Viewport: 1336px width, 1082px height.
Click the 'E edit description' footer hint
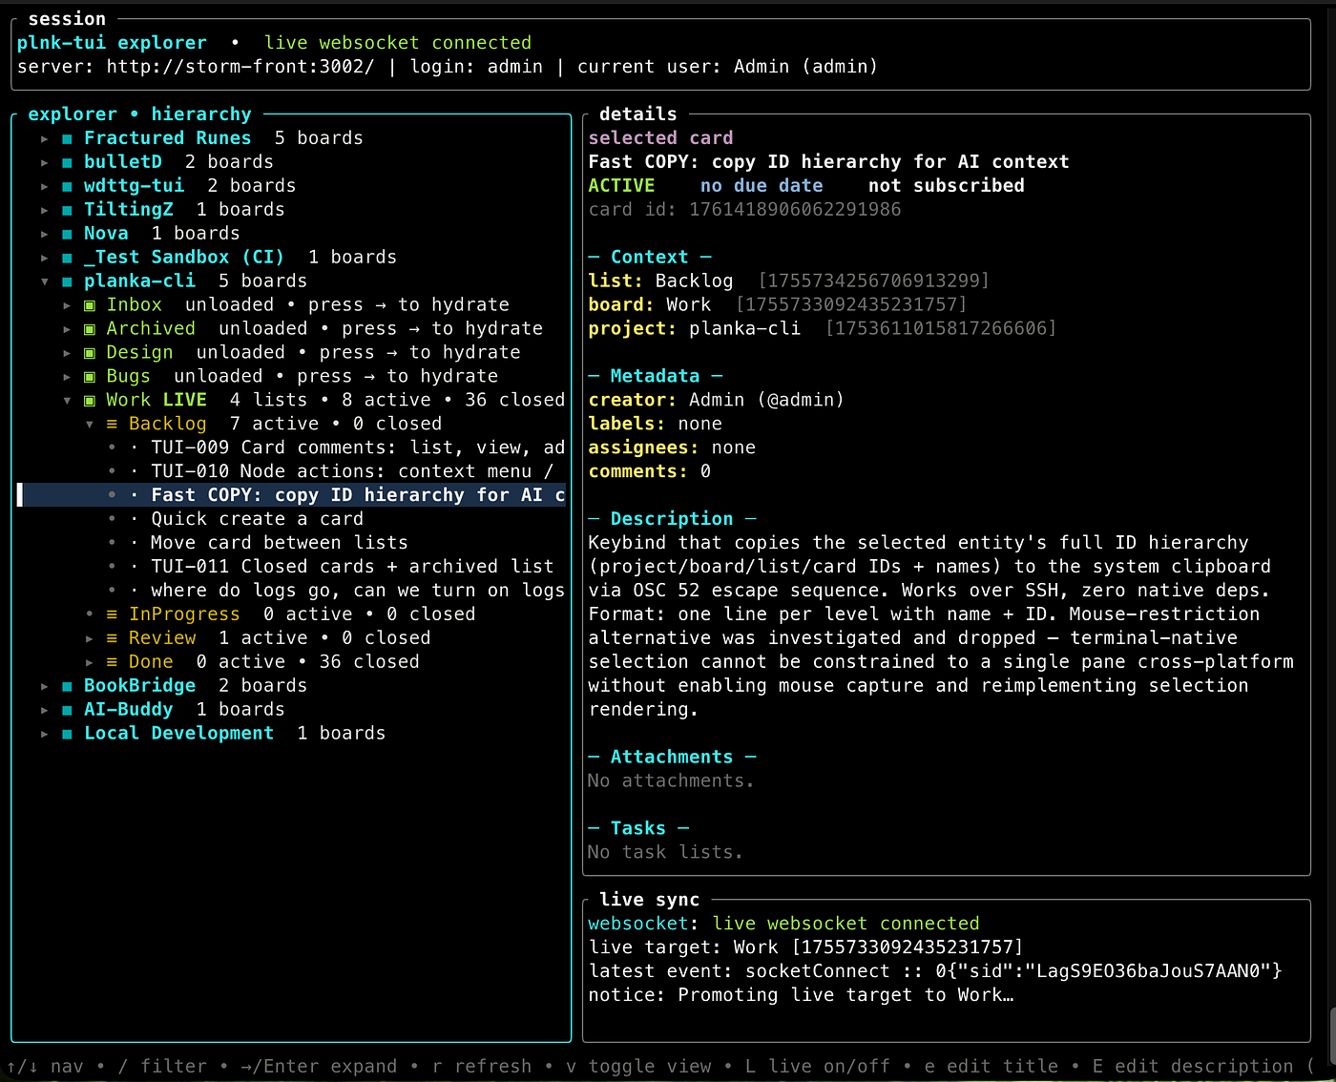(x=1193, y=1067)
